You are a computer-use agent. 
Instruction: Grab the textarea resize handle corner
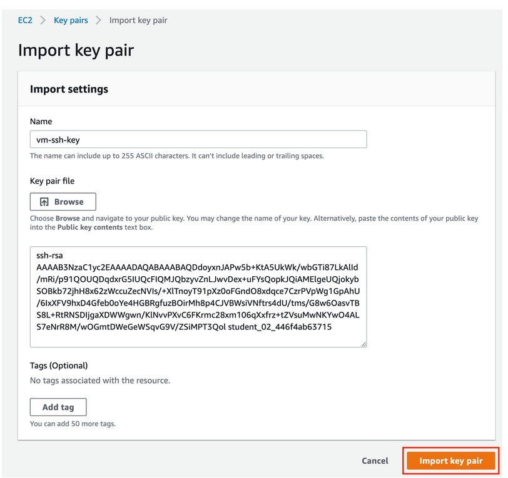tap(363, 344)
